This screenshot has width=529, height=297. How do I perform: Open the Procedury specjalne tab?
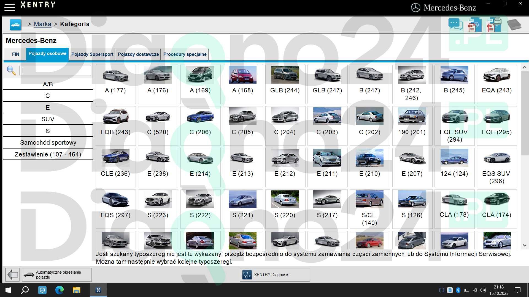[185, 54]
